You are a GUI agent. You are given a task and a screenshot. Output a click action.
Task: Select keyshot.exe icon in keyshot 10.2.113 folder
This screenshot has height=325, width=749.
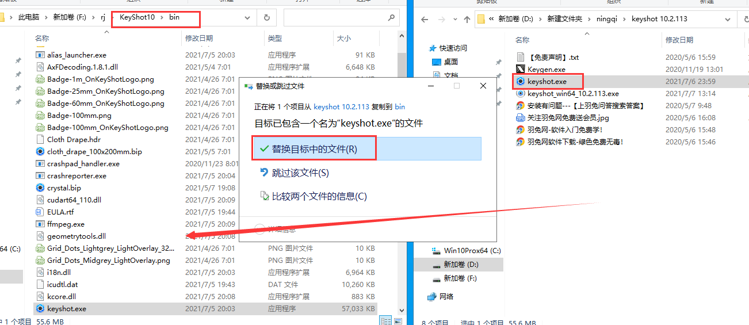[x=520, y=82]
